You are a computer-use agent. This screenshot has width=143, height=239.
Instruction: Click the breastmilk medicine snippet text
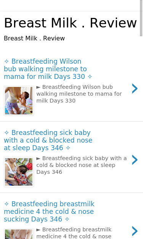[74, 233]
